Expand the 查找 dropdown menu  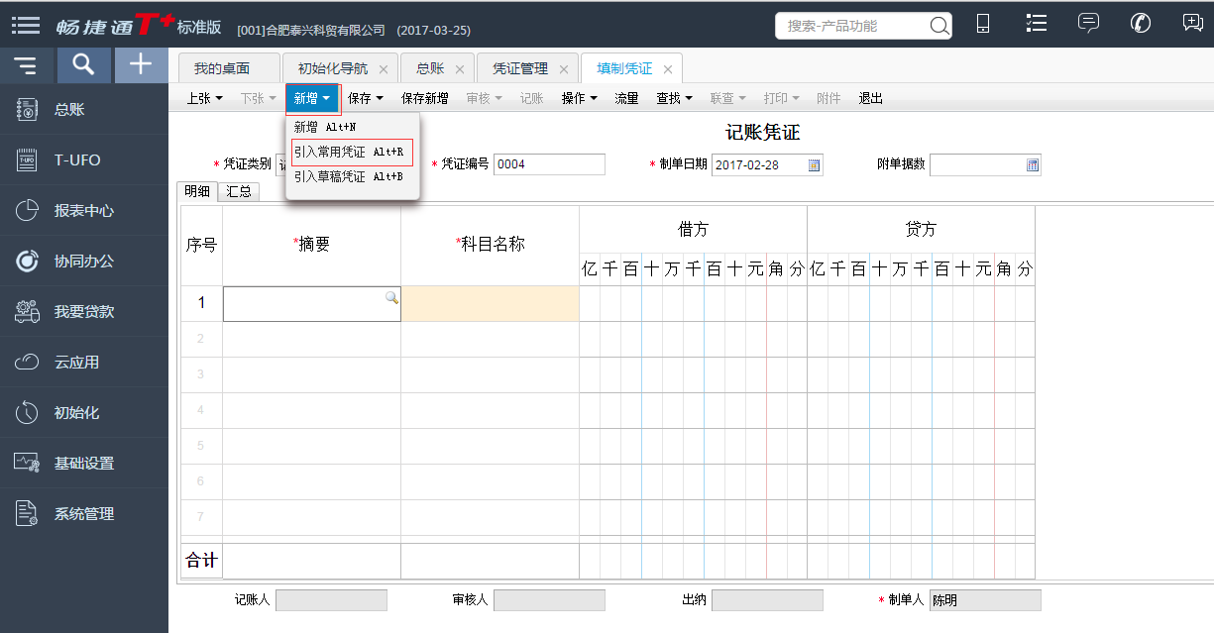(674, 98)
